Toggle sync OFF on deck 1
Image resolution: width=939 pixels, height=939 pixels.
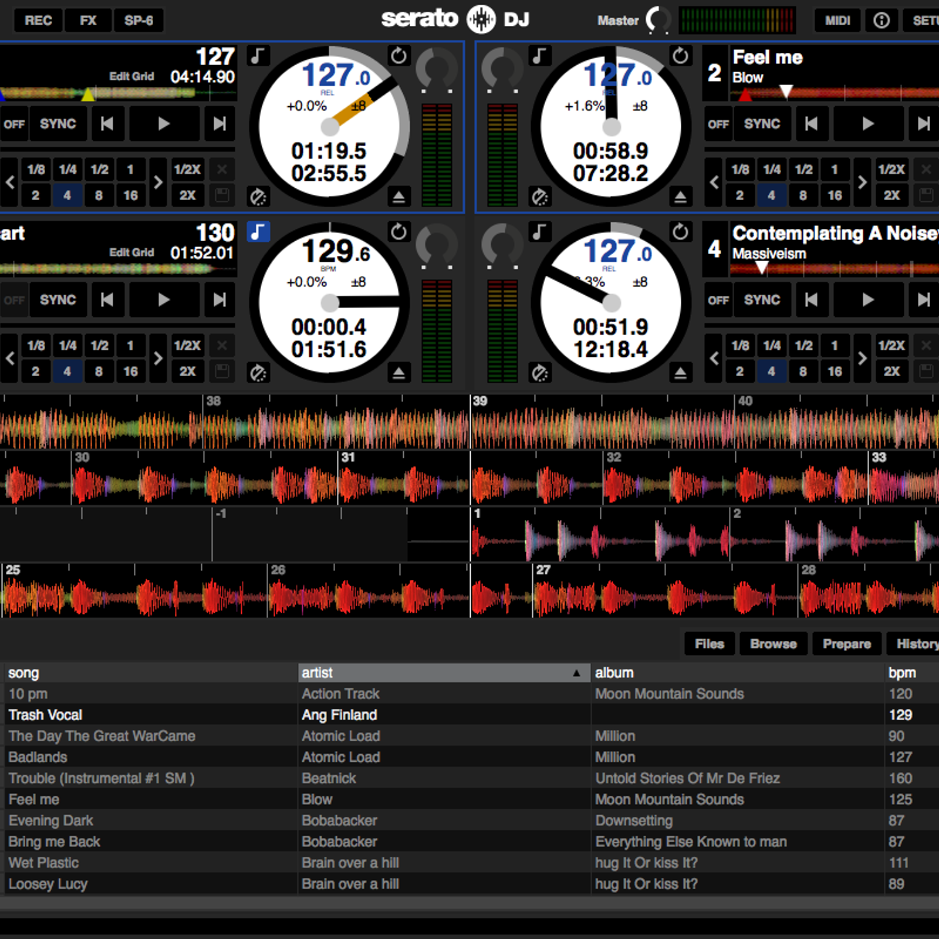click(14, 124)
